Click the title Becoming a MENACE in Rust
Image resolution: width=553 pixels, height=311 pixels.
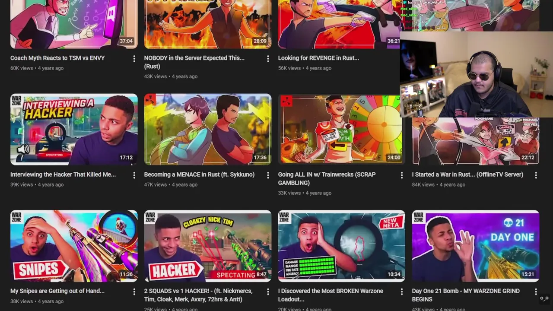click(199, 175)
